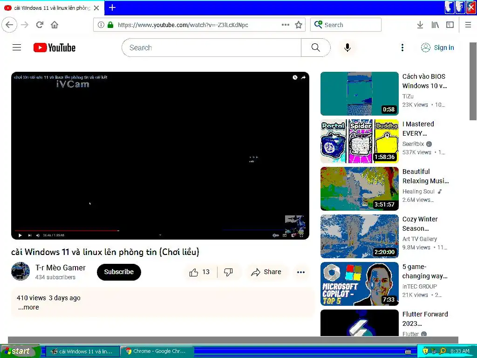Screen dimensions: 477x358
Task: Toggle the autoplay switch in player controls
Action: point(276,235)
